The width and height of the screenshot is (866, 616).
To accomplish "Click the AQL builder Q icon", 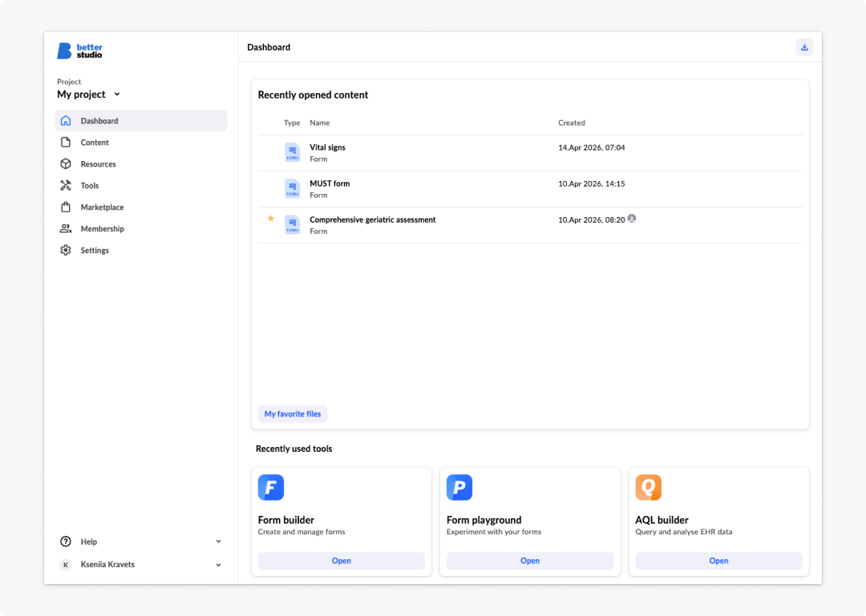I will (x=648, y=487).
